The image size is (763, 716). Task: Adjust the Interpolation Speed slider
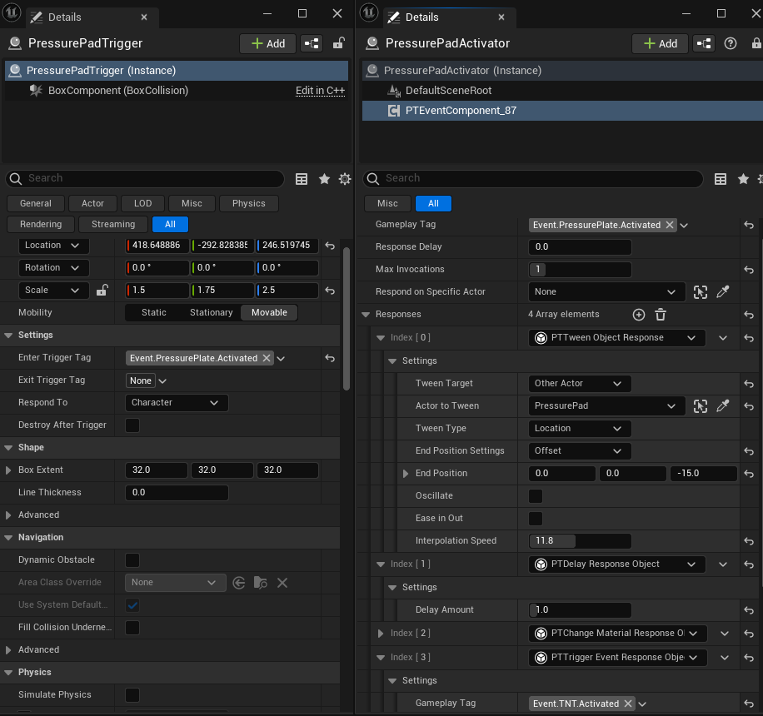pos(580,540)
